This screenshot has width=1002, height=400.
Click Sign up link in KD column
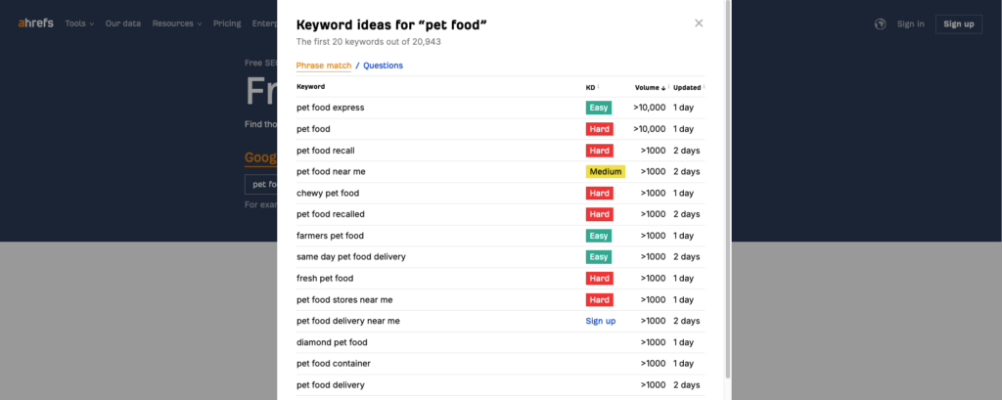(x=601, y=321)
